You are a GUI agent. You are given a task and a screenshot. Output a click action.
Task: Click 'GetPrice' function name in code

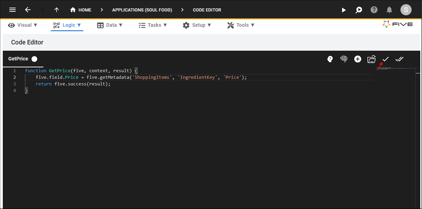tap(60, 70)
